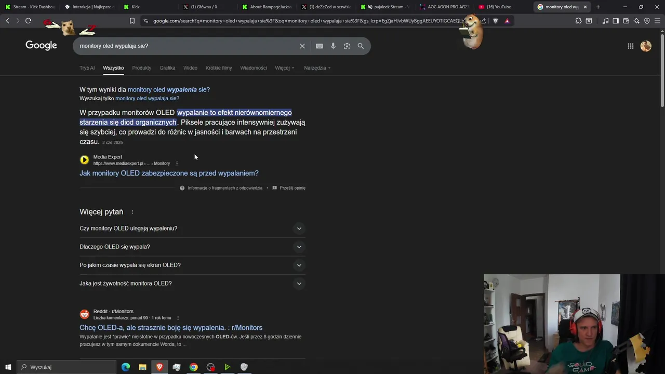
Task: Open three-dot menu for Reddit result
Action: click(178, 318)
